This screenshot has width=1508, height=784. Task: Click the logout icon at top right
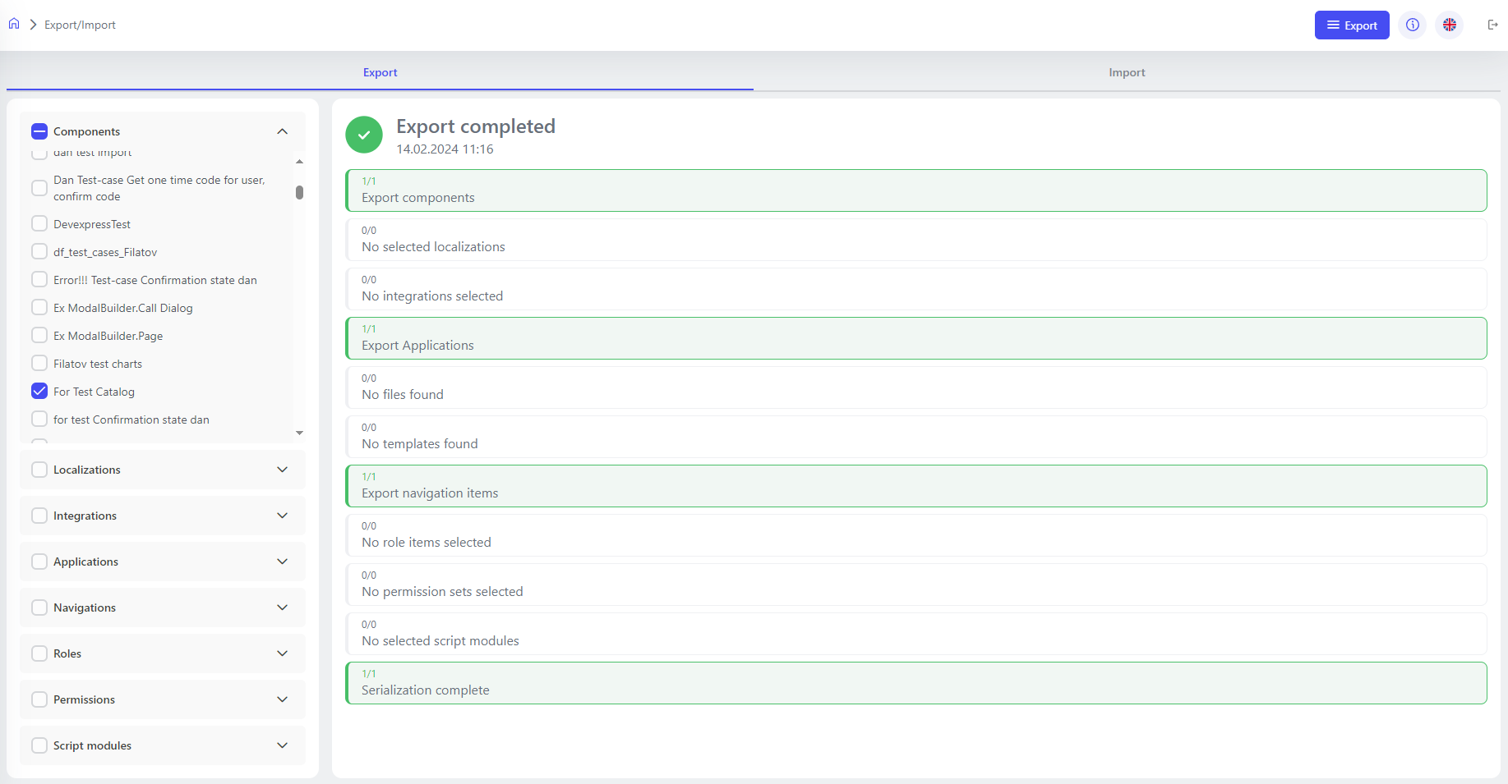coord(1492,25)
